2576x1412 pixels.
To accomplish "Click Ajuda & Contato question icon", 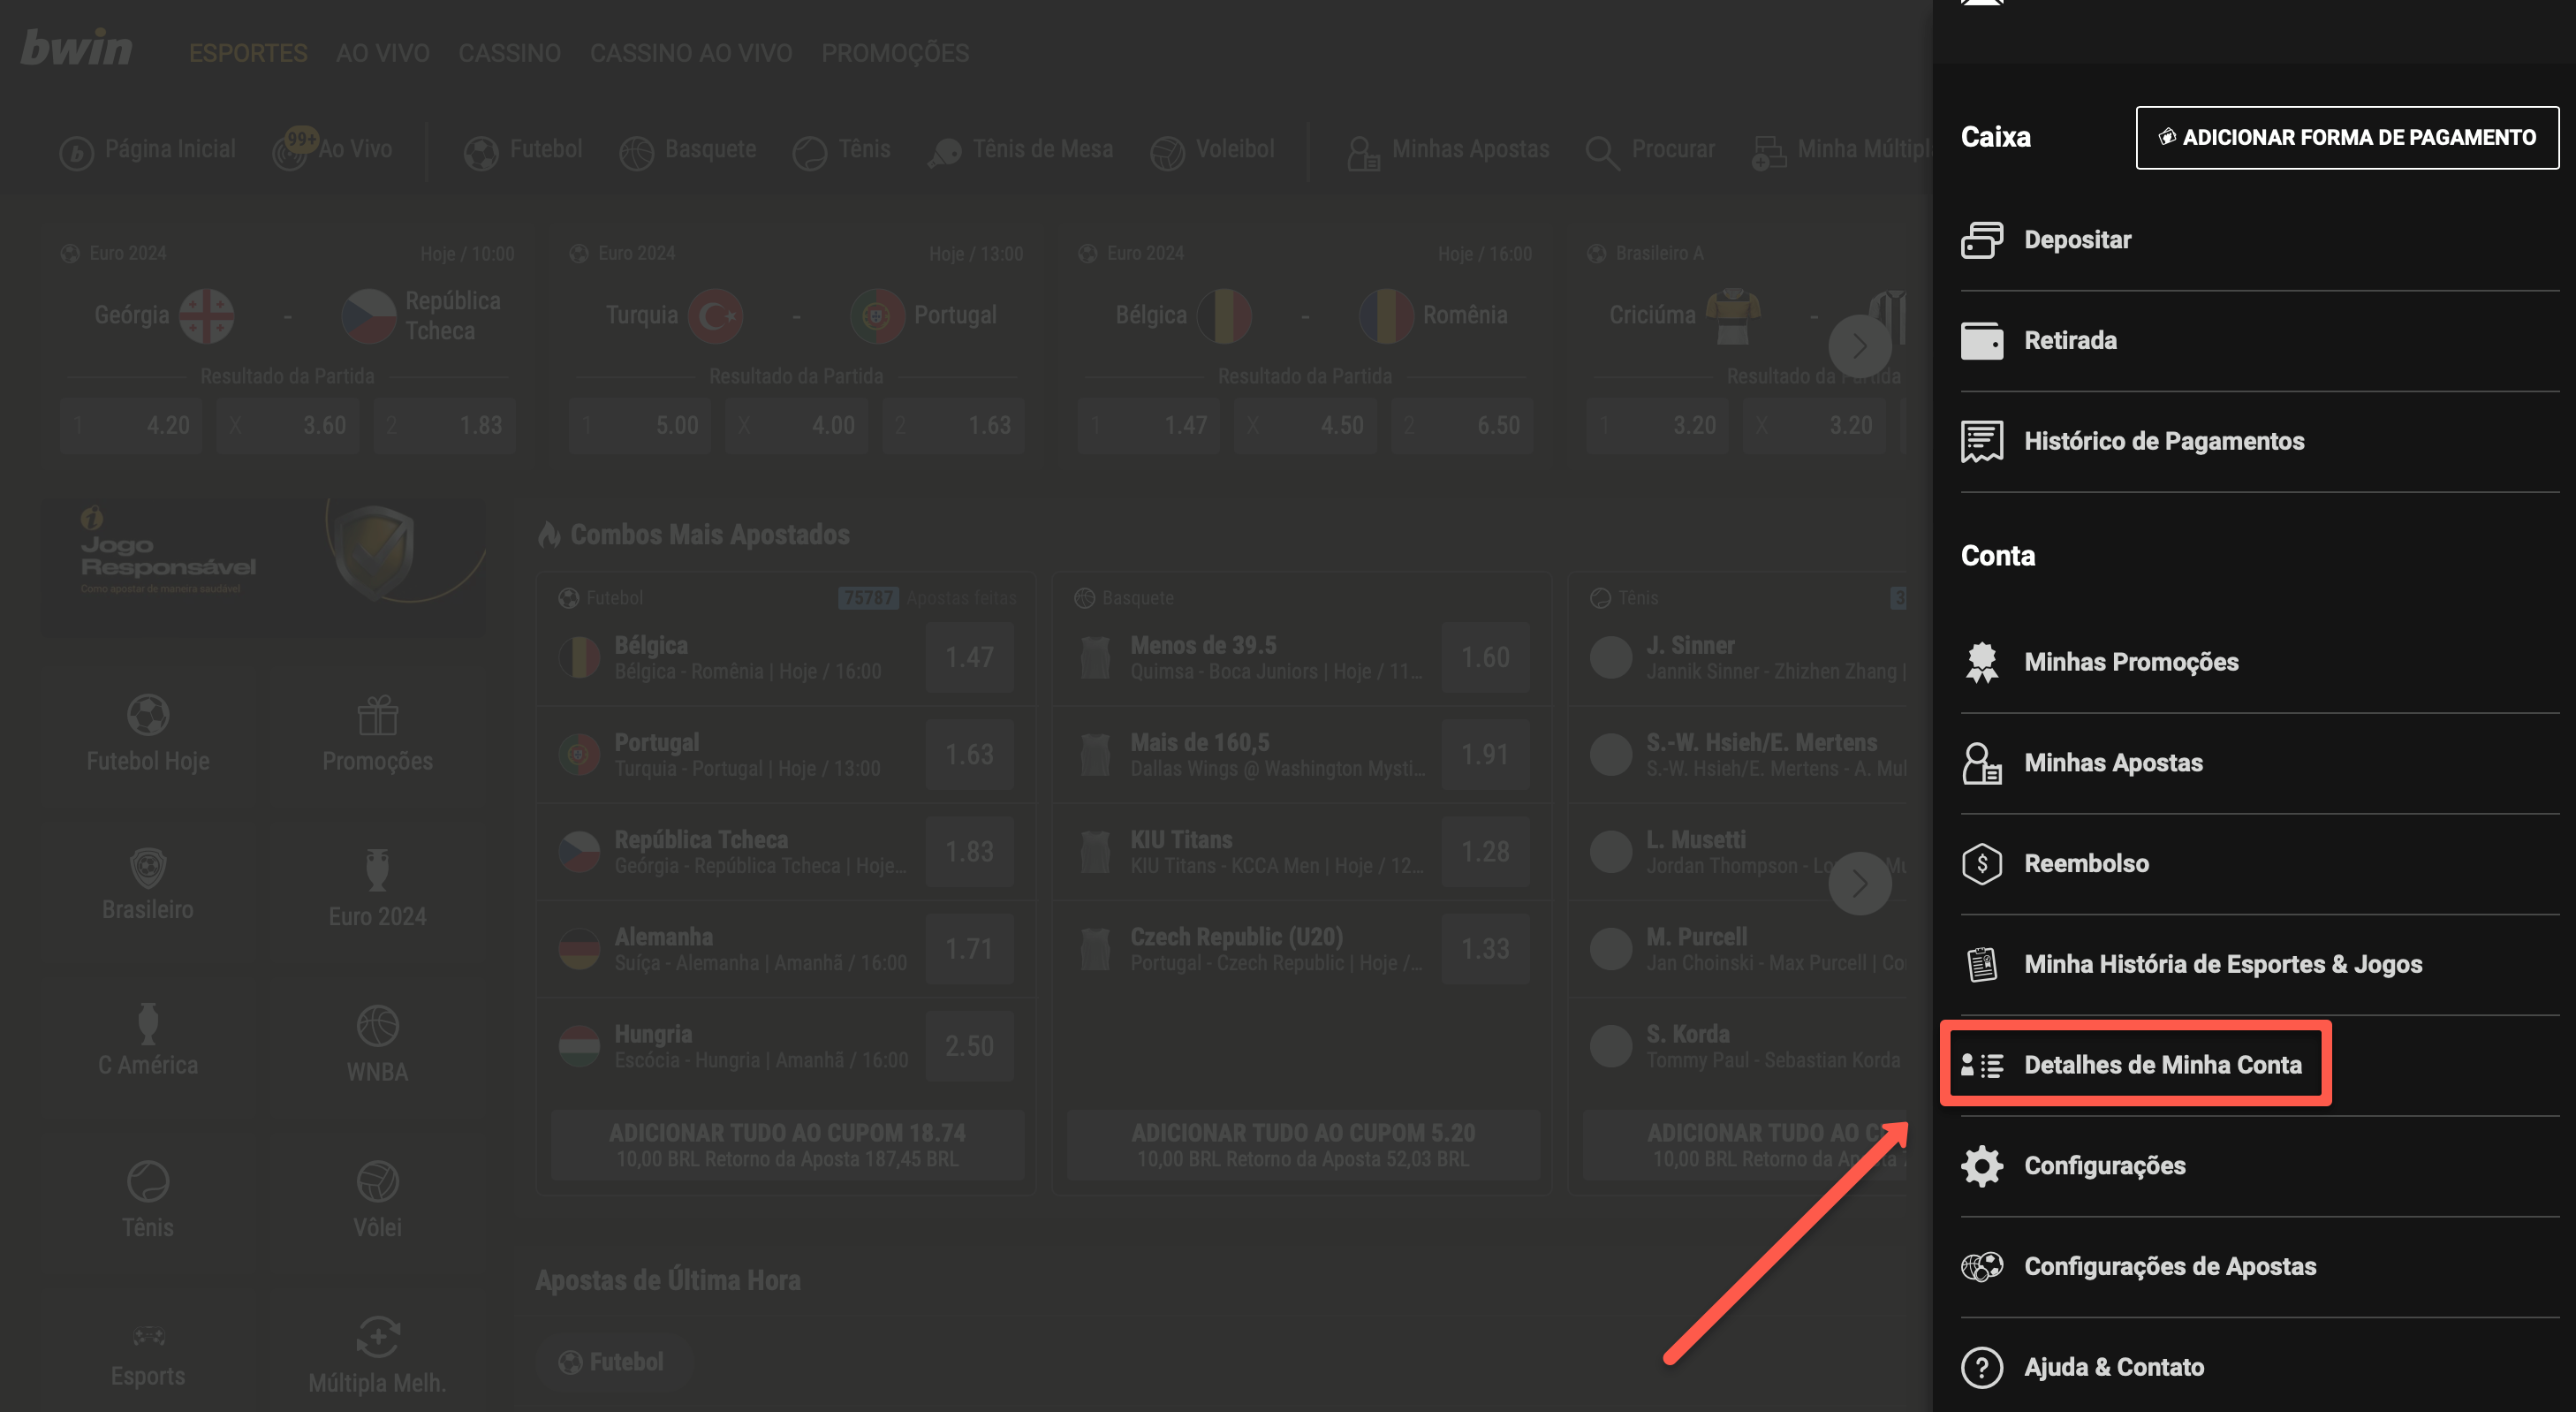I will point(1981,1368).
